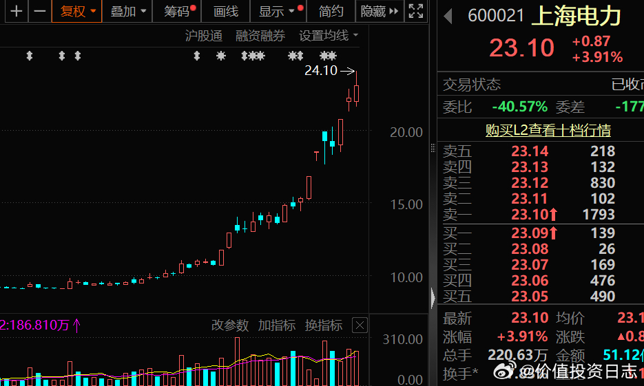Click the 卖五 price 23.14
Image resolution: width=644 pixels, height=386 pixels.
coord(530,151)
